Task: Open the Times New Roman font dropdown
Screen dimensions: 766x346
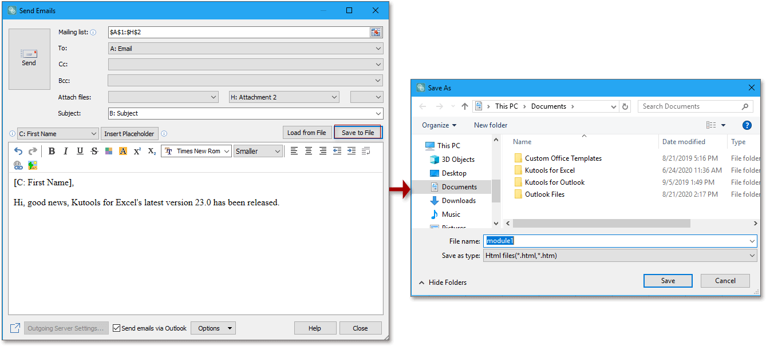Action: click(196, 150)
